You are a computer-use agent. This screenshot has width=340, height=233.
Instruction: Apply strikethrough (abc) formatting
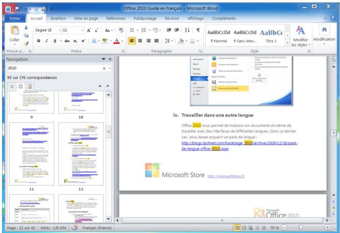(67, 41)
